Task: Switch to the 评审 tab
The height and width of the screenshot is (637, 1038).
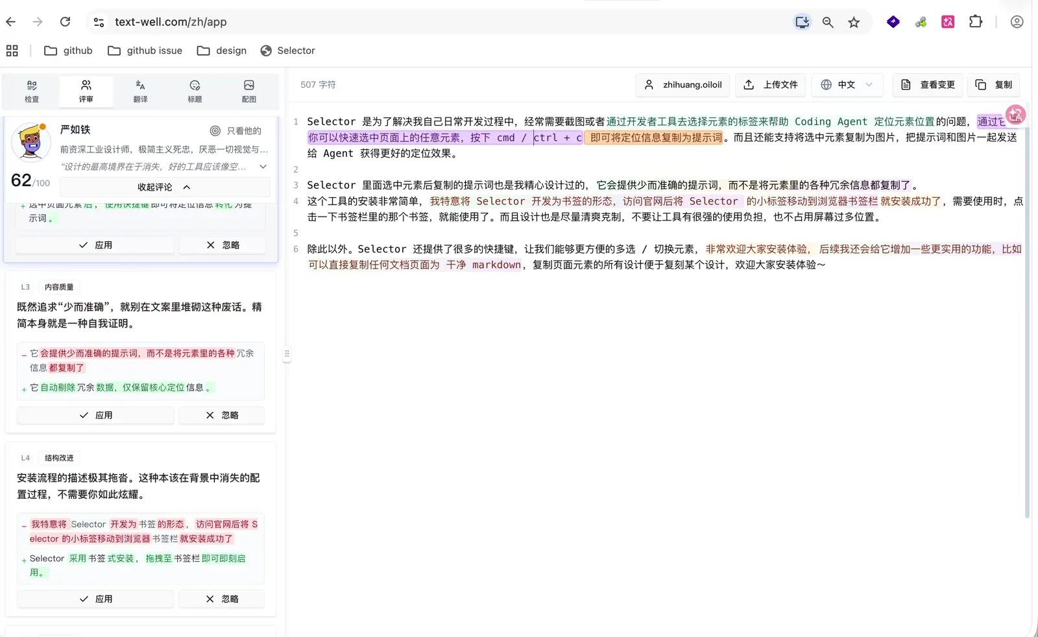Action: pyautogui.click(x=86, y=91)
